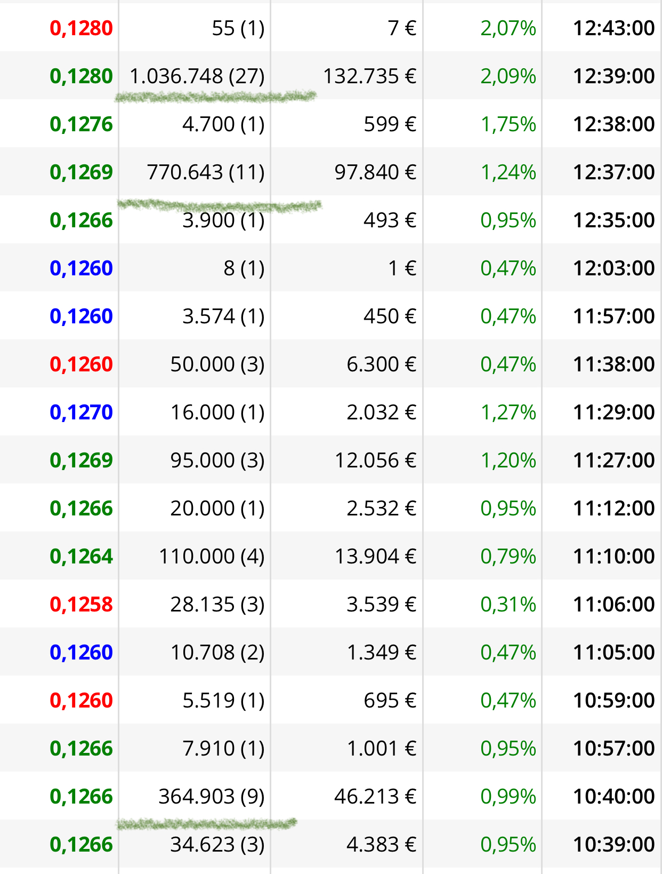Screen dimensions: 662x874
Task: Select the 0,99% change value
Action: click(x=508, y=797)
